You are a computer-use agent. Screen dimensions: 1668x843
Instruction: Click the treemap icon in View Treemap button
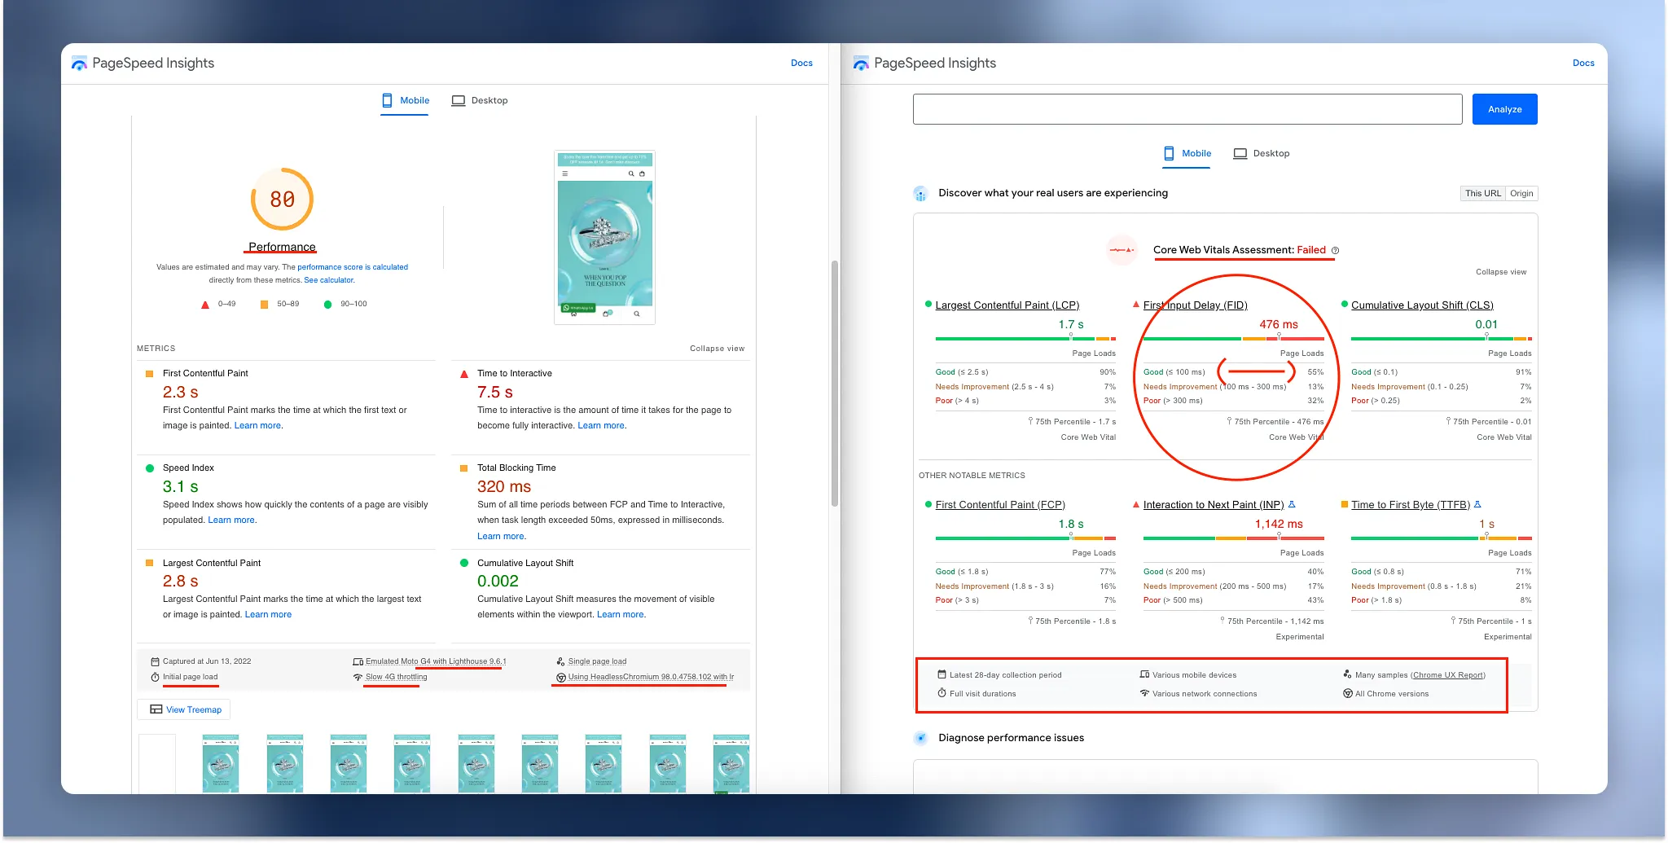[x=156, y=709]
